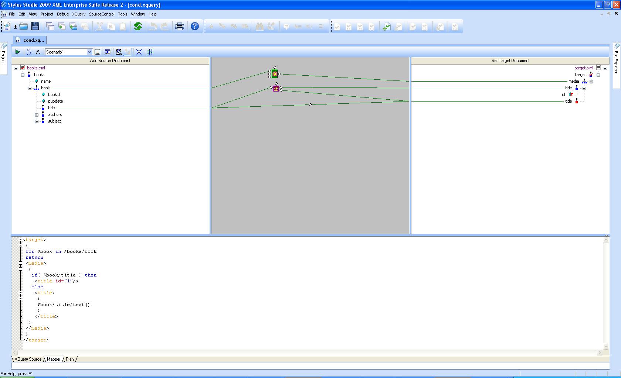621x378 pixels.
Task: Collapse the media element in code editor
Action: [x=21, y=263]
